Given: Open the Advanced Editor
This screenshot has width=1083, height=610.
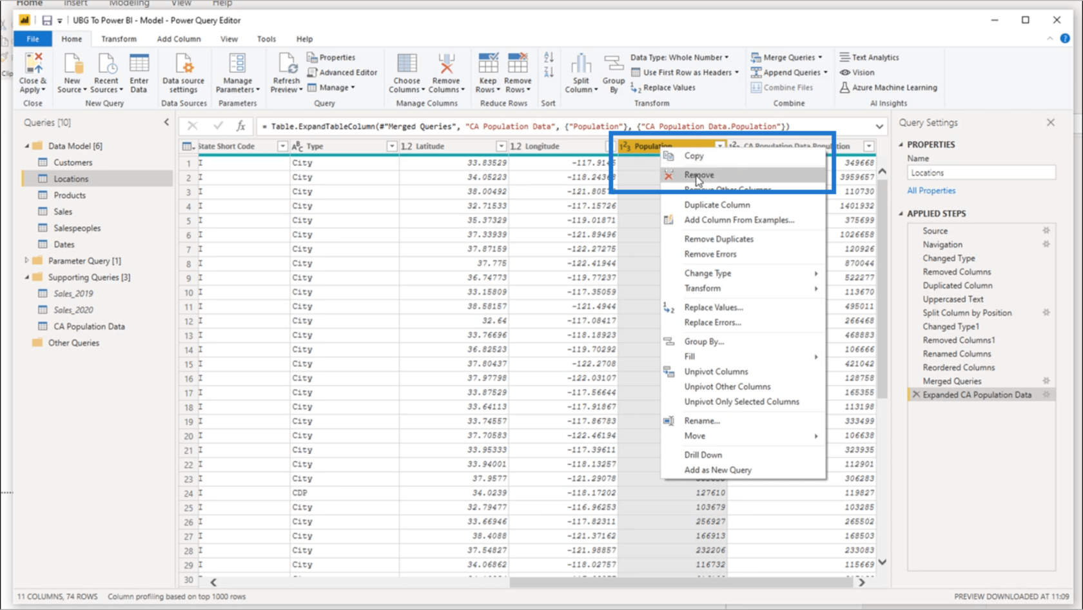Looking at the screenshot, I should tap(342, 72).
